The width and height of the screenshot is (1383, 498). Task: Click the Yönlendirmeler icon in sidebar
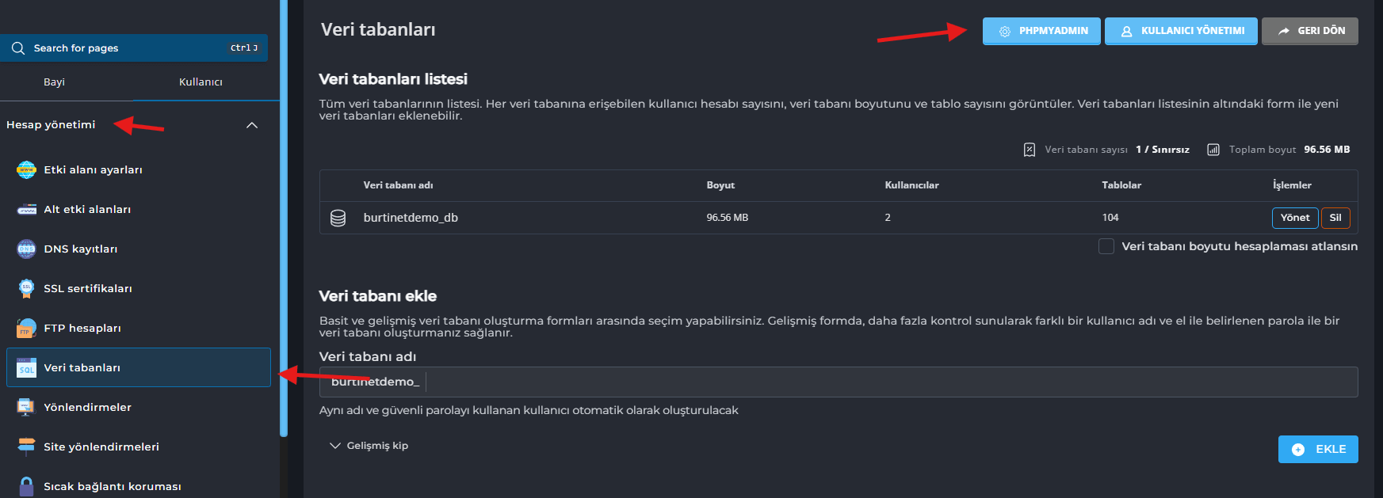26,407
